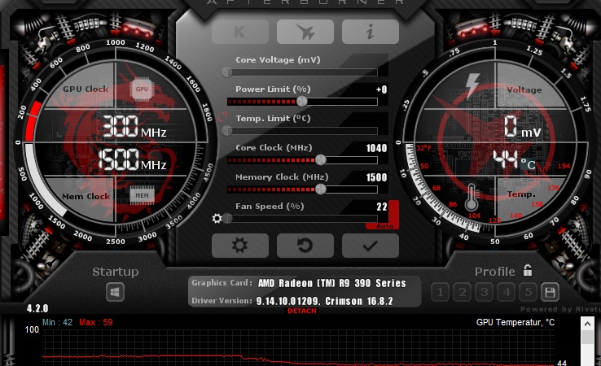Select profile slot 5
The width and height of the screenshot is (601, 366).
529,293
